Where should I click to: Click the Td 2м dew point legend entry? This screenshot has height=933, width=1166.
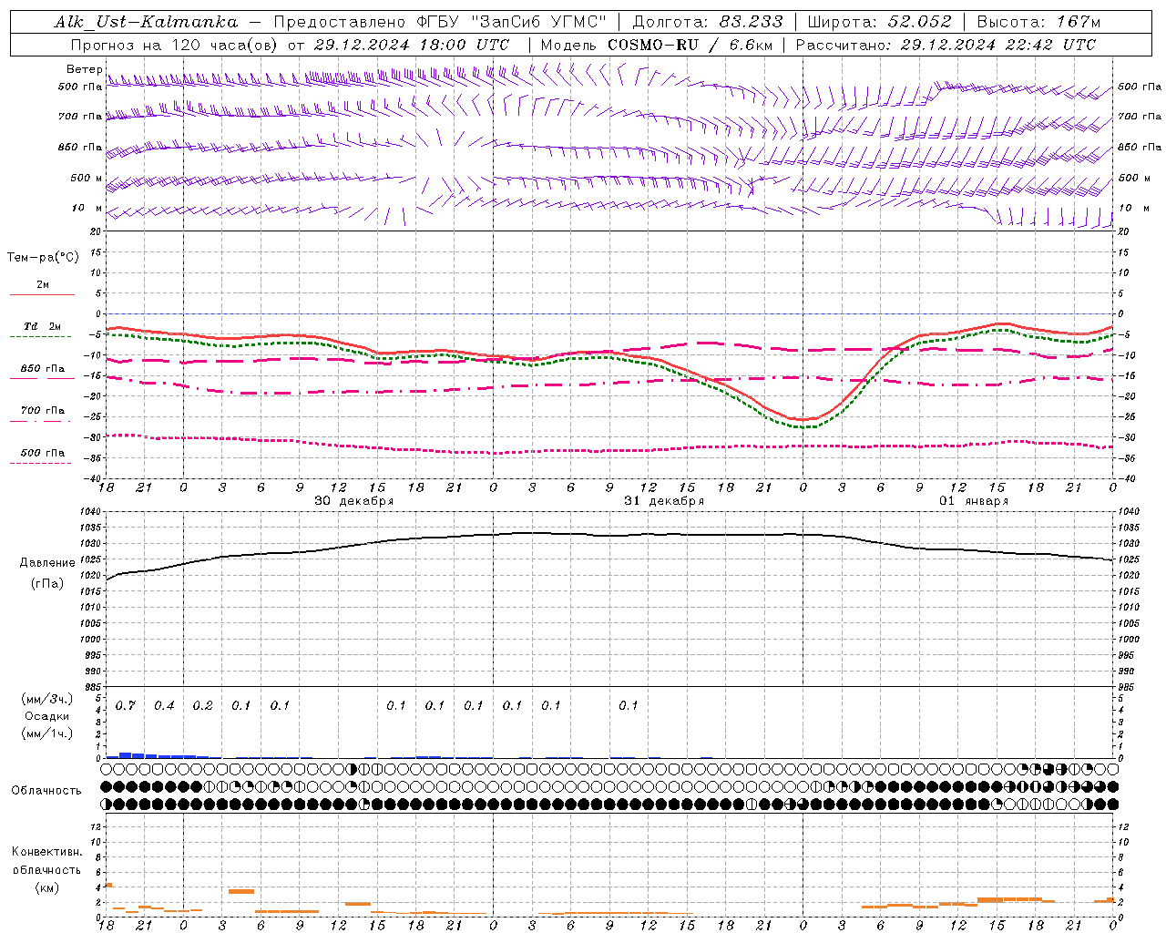(x=42, y=326)
